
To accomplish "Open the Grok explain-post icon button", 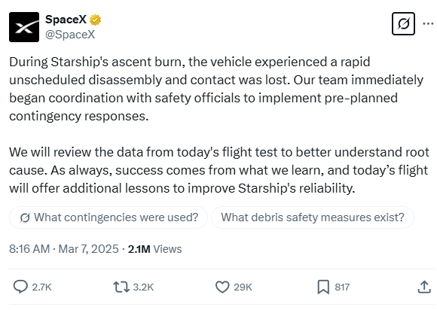I will [x=403, y=23].
